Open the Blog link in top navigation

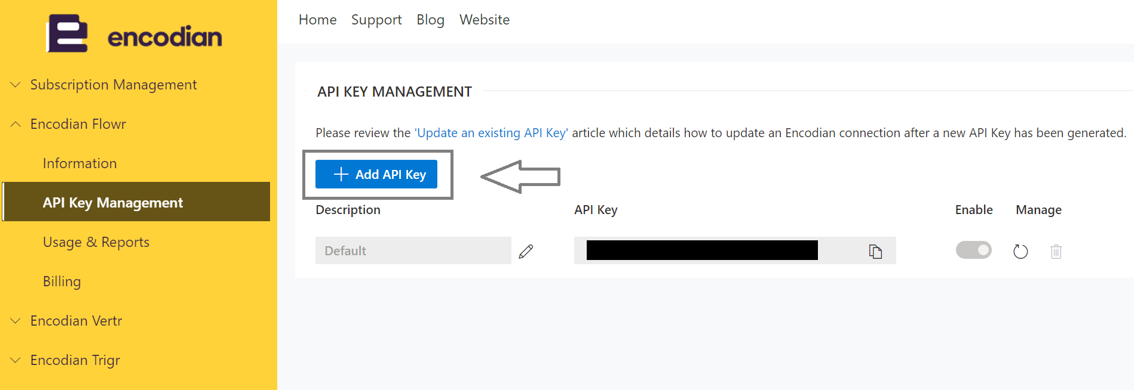pos(430,20)
